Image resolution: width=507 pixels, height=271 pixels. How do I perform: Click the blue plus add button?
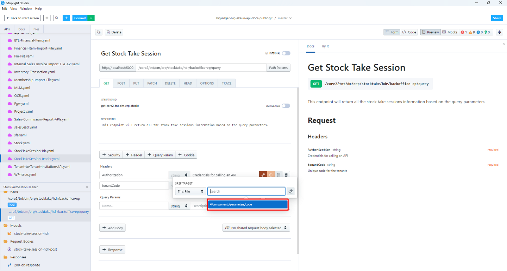tap(67, 18)
